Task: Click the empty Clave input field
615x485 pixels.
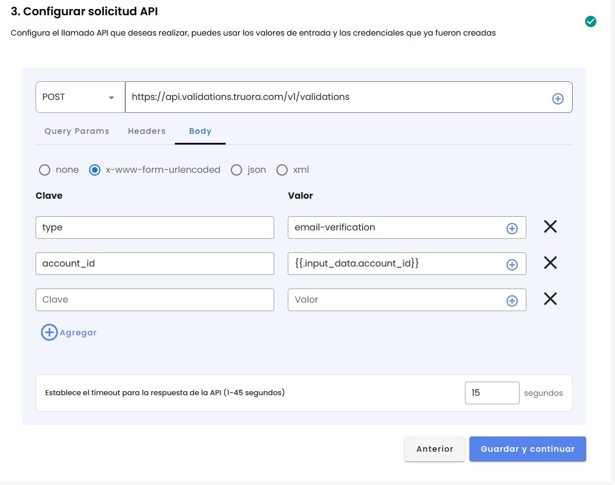Action: (154, 300)
